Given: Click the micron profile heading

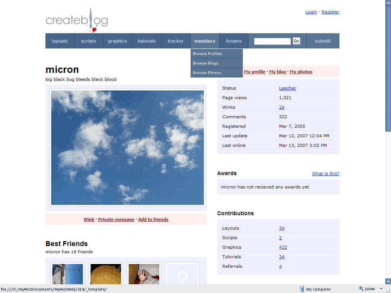Looking at the screenshot, I should tap(62, 69).
